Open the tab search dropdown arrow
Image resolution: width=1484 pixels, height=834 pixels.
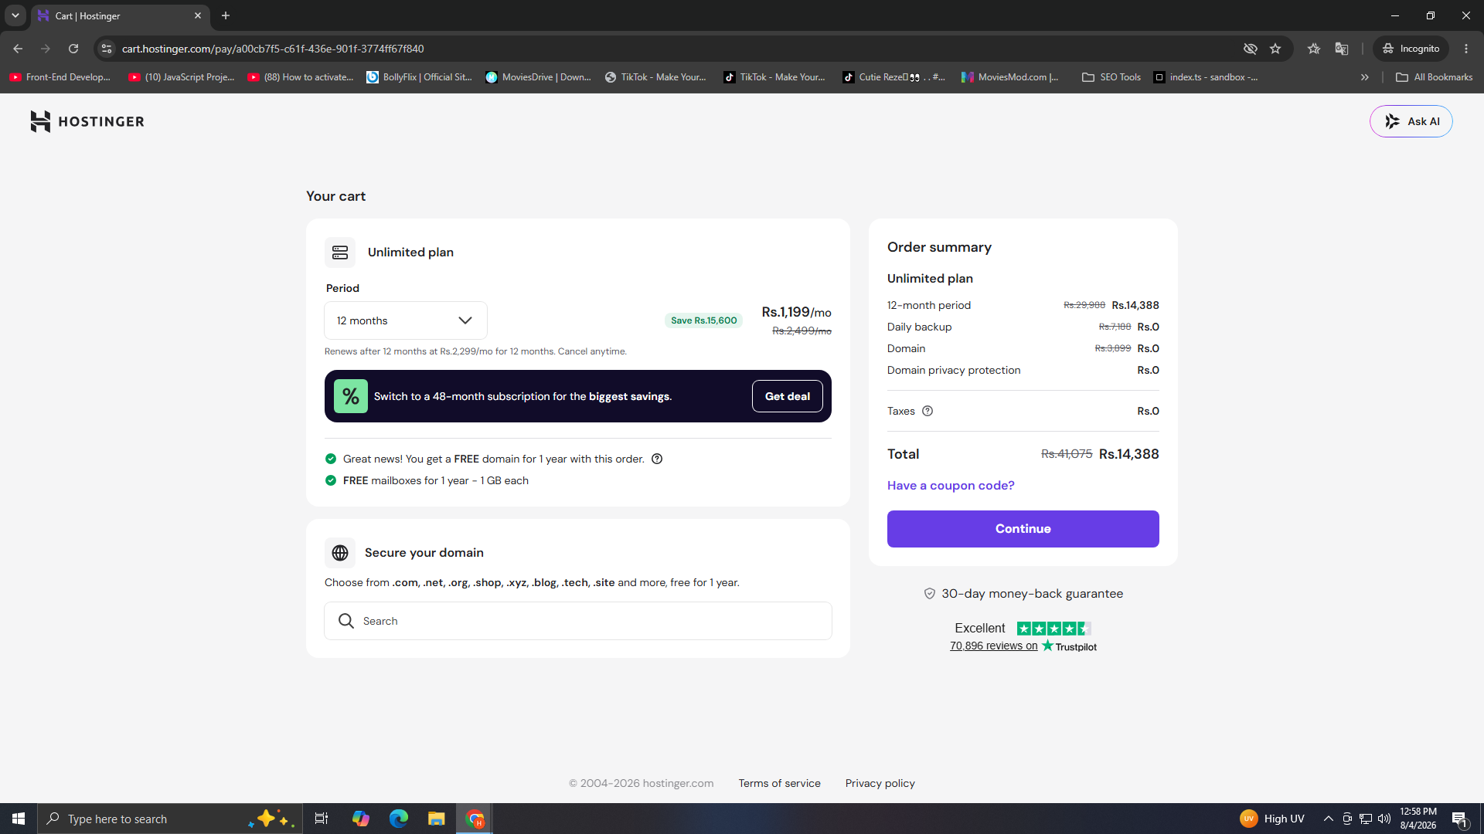[x=15, y=15]
